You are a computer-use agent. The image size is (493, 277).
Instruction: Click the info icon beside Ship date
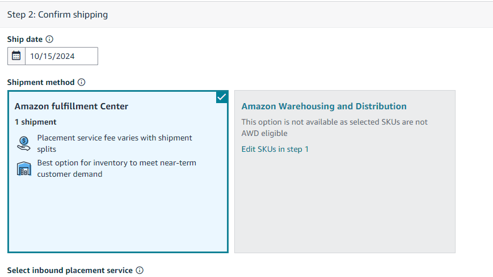tap(49, 39)
